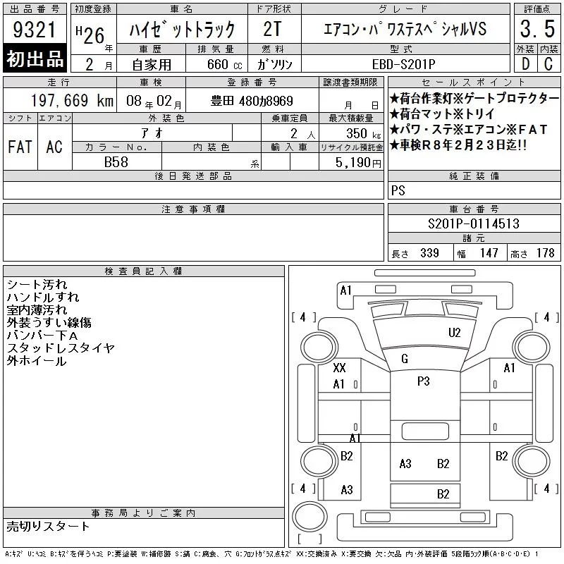Select the 初出品 first-listing badge
Screen dimensions: 564x564
click(35, 59)
